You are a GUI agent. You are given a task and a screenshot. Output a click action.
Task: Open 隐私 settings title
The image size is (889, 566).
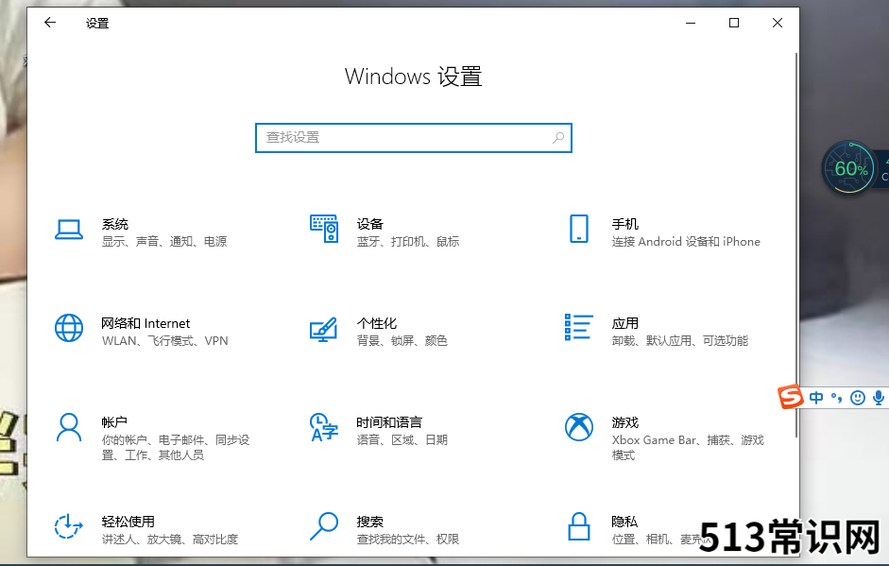(624, 522)
